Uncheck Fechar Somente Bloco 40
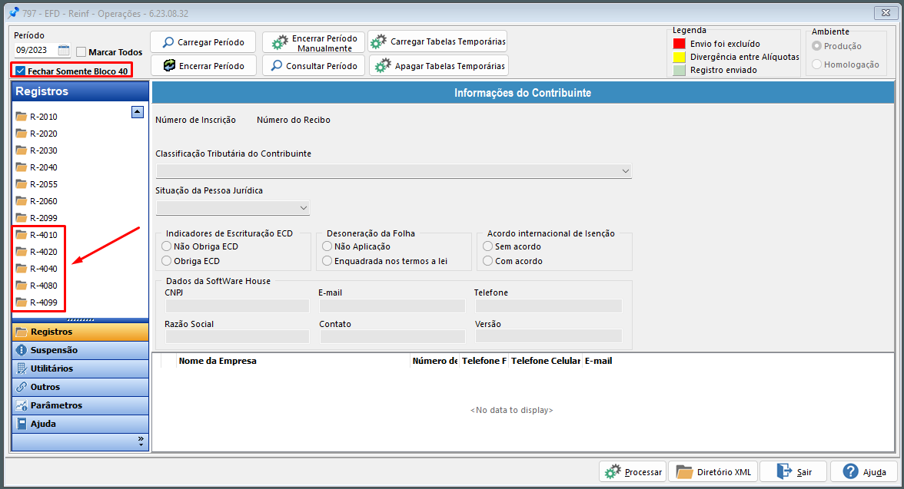 21,71
